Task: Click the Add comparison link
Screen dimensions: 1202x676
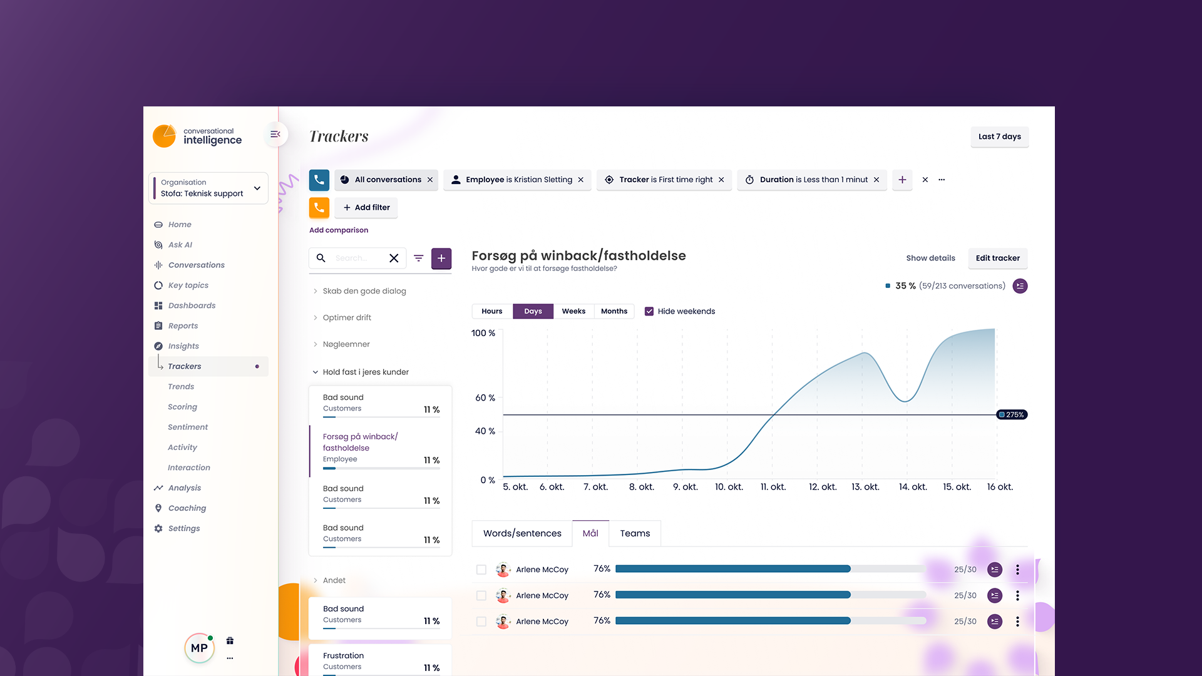Action: click(x=339, y=230)
